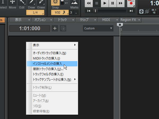Screen dimensions: 159x119
Task: Choose トラックフォルダの挿入(F)
Action: [52, 74]
